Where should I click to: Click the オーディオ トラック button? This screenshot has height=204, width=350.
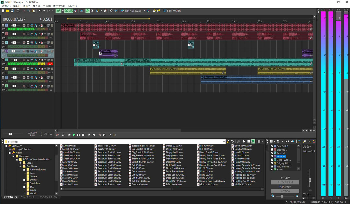click(285, 182)
